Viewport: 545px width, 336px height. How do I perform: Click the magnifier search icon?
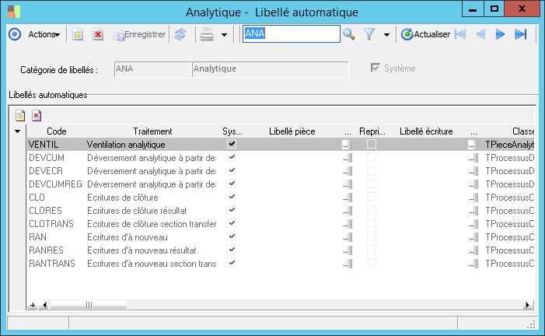(349, 34)
